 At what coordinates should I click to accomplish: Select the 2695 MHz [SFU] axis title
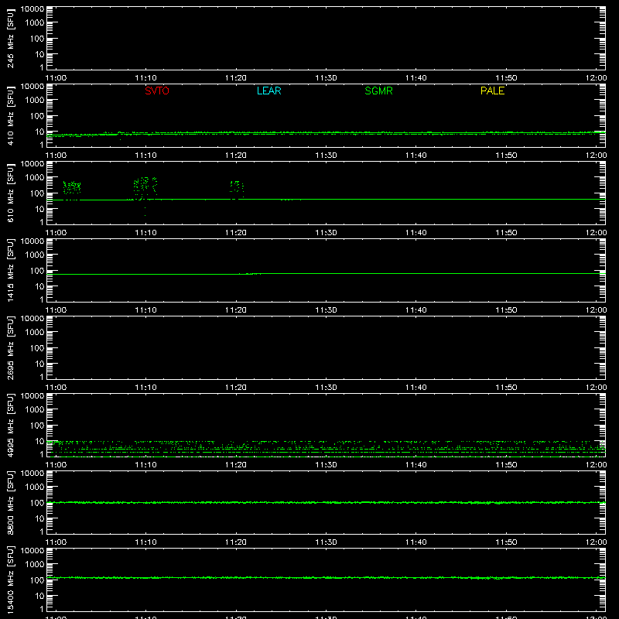11,347
